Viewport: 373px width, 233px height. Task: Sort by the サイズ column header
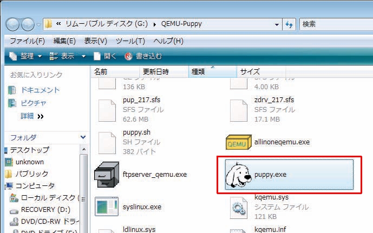tap(261, 71)
